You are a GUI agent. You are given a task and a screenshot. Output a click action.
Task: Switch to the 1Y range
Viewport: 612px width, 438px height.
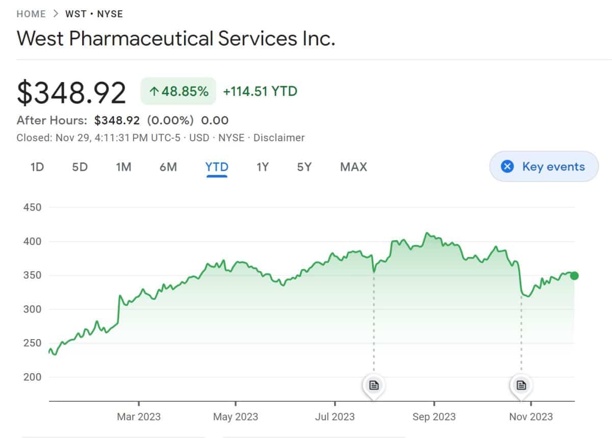coord(263,167)
